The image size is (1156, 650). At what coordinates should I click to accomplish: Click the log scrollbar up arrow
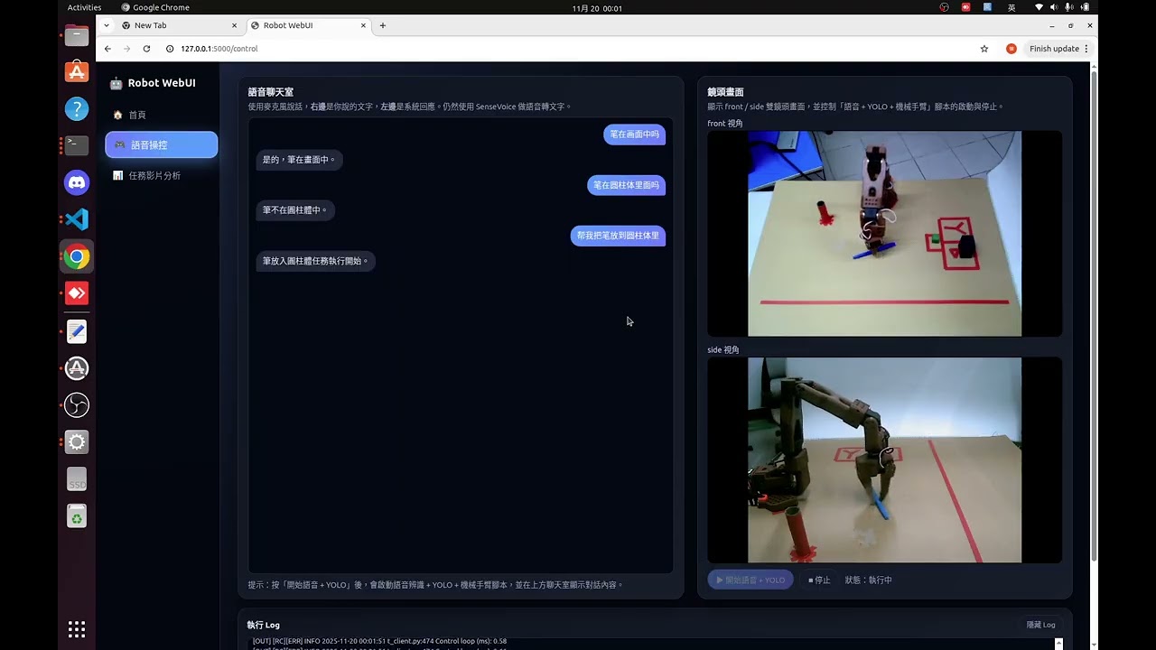coord(1058,642)
